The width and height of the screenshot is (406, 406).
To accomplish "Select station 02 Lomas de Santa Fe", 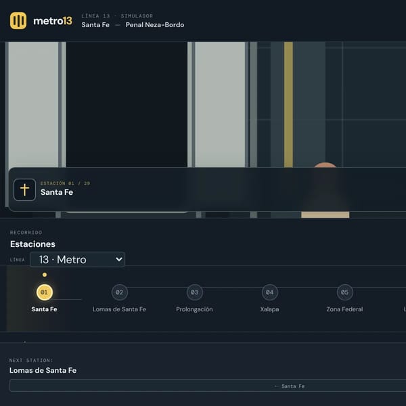I will click(x=119, y=292).
